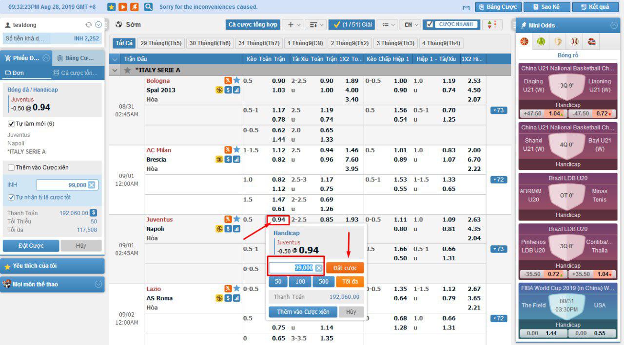Toggle the CƯỢC NHANH quick bet checkbox
624x345 pixels.
coord(429,24)
